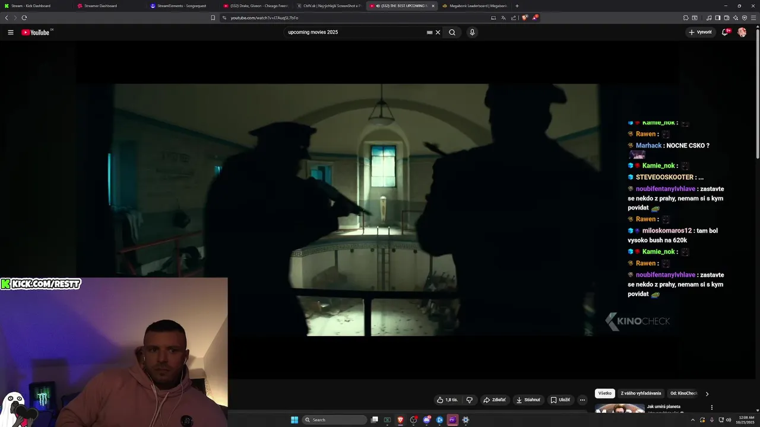Viewport: 760px width, 427px height.
Task: Open the Brave VPN shield icon
Action: [745, 18]
